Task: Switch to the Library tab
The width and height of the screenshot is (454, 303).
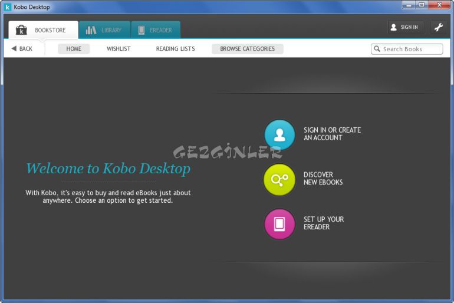Action: point(104,30)
